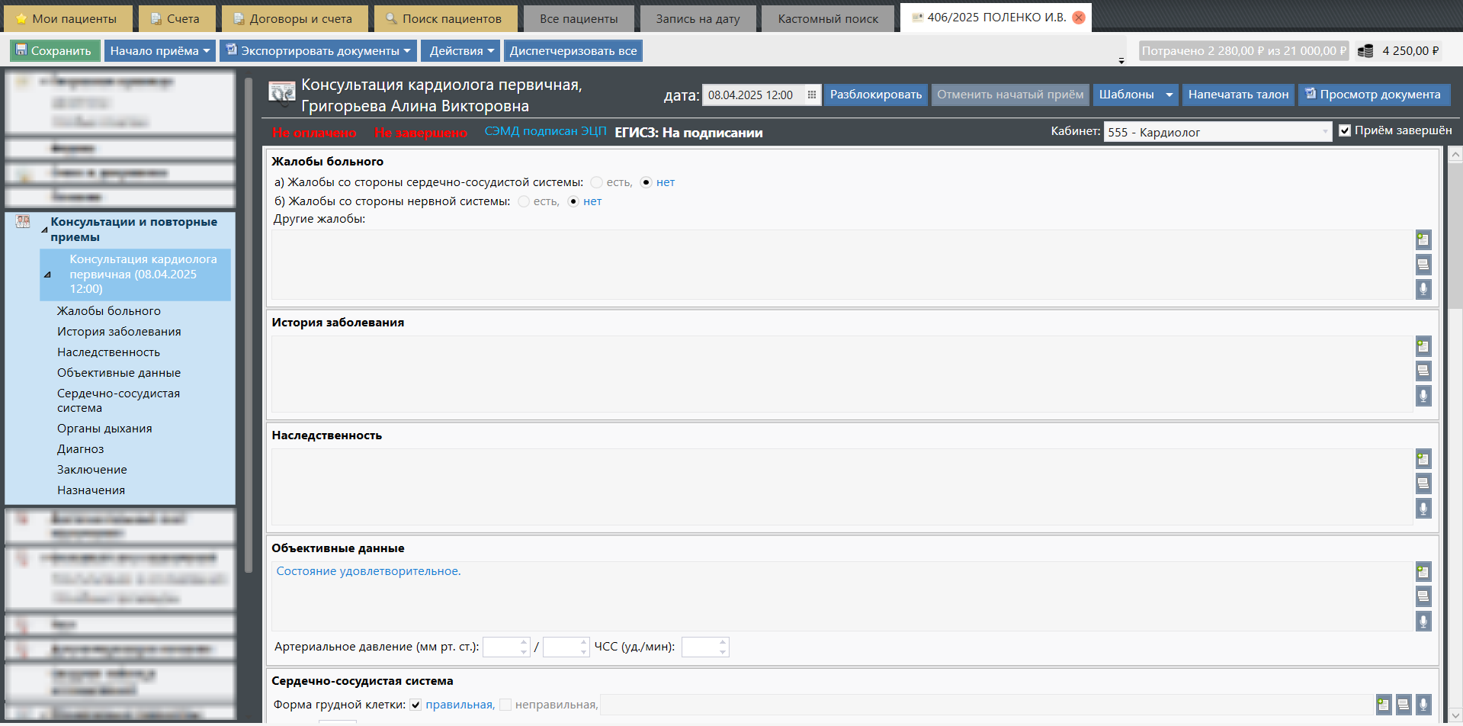1463x726 pixels.
Task: Select 'есть' for cardiovascular complaints
Action: (597, 182)
